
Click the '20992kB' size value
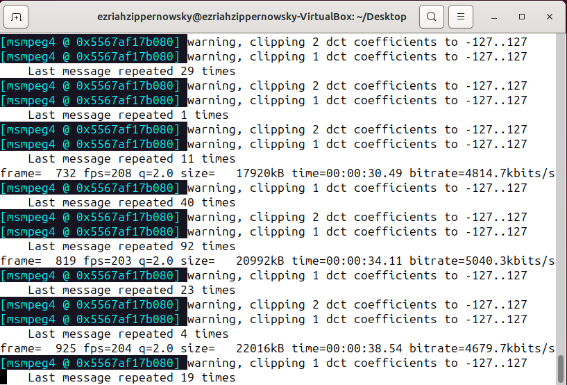tap(260, 261)
